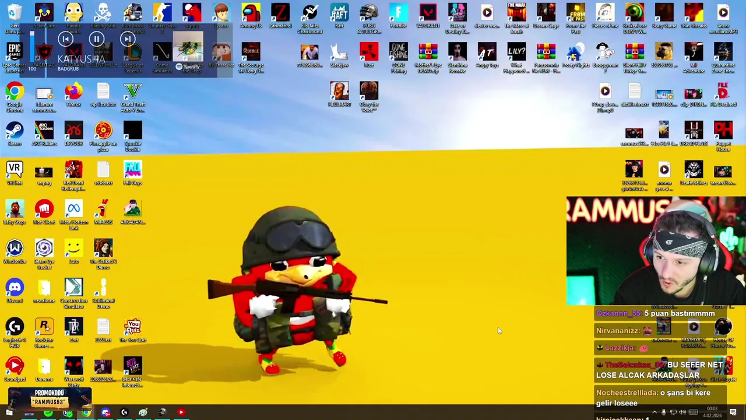
Task: Open the vip listesi.txt file
Action: point(103,95)
